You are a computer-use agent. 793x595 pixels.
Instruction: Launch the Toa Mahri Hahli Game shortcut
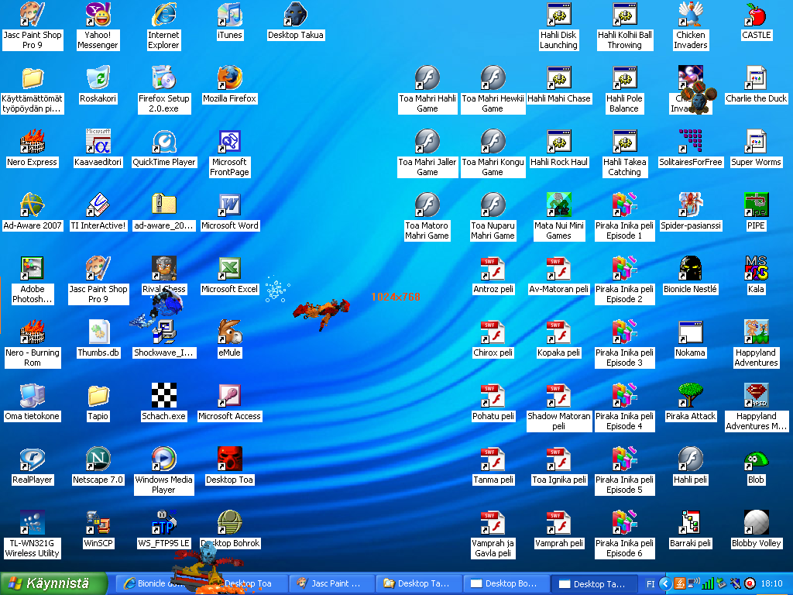coord(427,78)
